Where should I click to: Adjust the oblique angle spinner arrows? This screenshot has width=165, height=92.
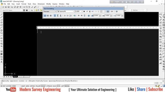coord(100,16)
